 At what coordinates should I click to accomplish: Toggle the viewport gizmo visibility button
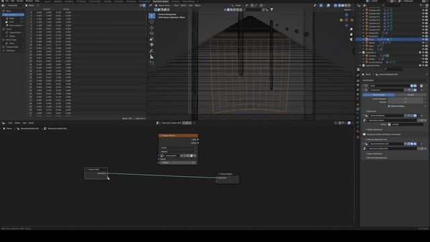click(x=321, y=5)
